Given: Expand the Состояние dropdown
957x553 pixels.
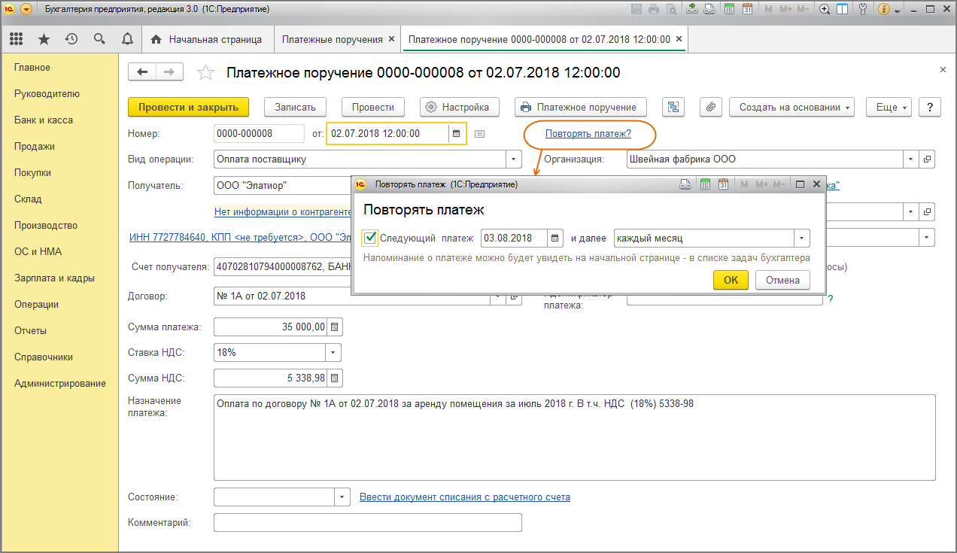Looking at the screenshot, I should [x=342, y=497].
